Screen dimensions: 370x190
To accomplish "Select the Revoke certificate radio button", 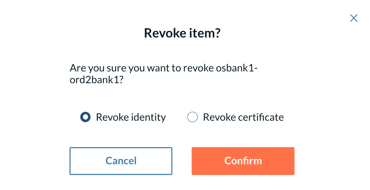I will [192, 117].
